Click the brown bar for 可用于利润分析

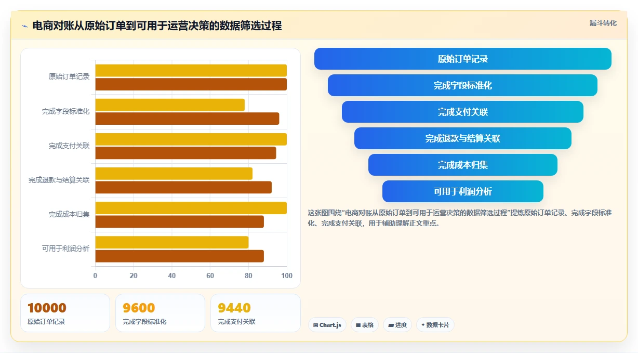point(179,256)
